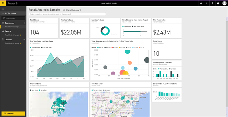Click the smiley feedback icon
228x117 pixels.
(x=218, y=3)
